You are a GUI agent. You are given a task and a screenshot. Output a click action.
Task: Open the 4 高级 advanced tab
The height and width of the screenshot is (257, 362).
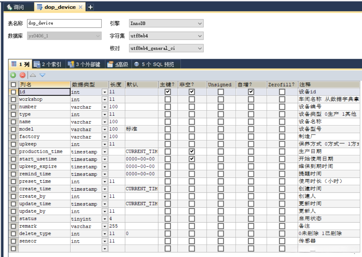pos(118,64)
